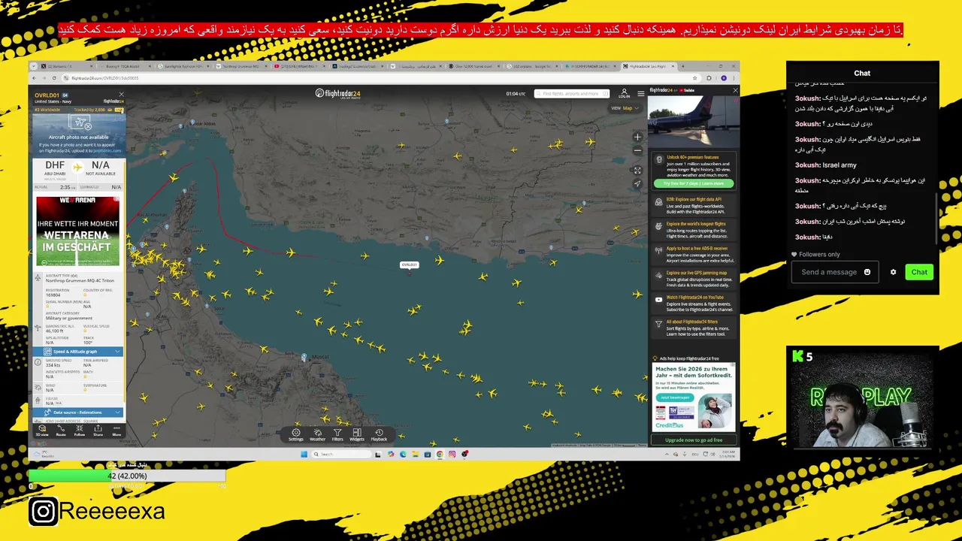Open the Playback tool

(x=379, y=434)
